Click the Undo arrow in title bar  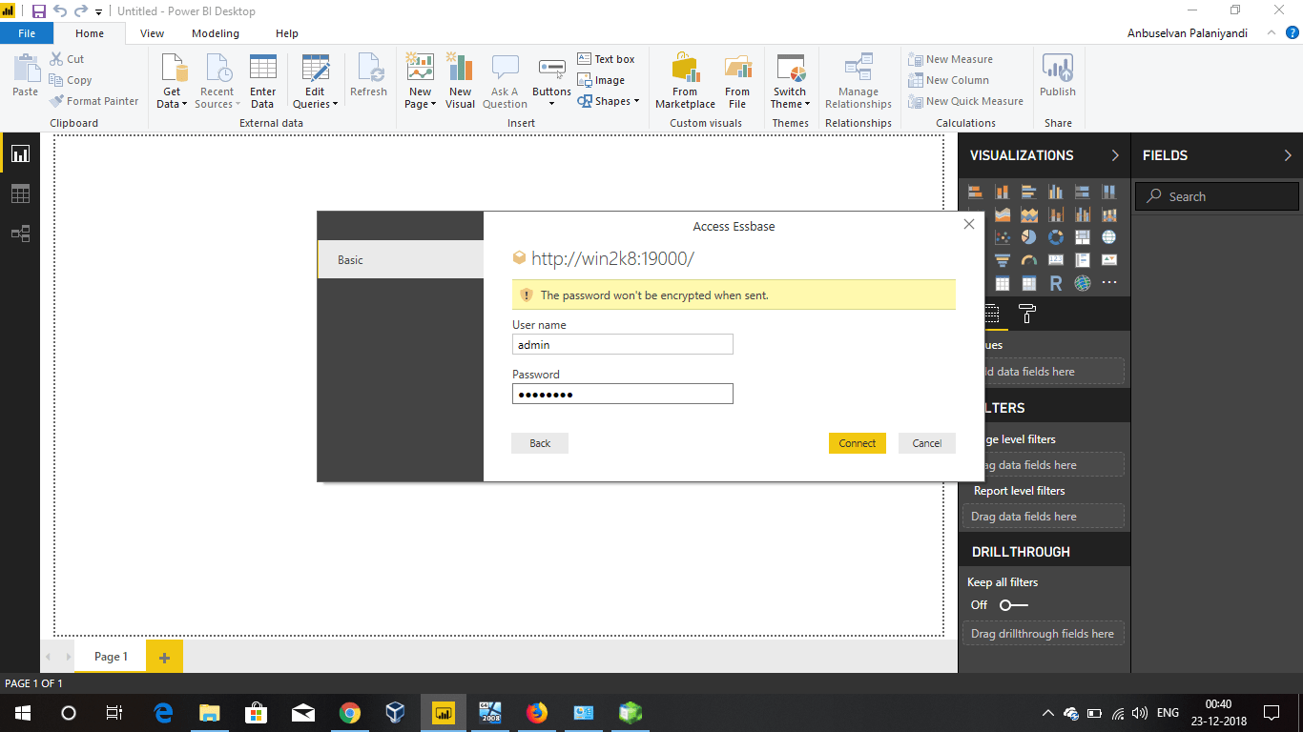tap(60, 11)
